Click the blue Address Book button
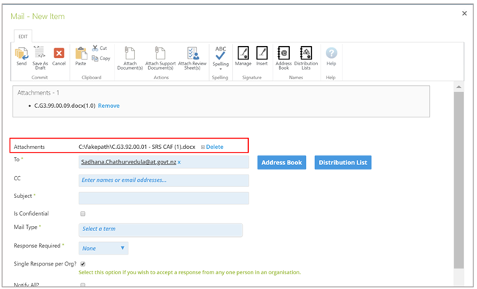This screenshot has width=477, height=289. tap(282, 162)
